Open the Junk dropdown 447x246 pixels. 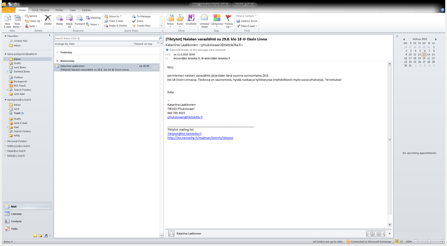coord(31,26)
